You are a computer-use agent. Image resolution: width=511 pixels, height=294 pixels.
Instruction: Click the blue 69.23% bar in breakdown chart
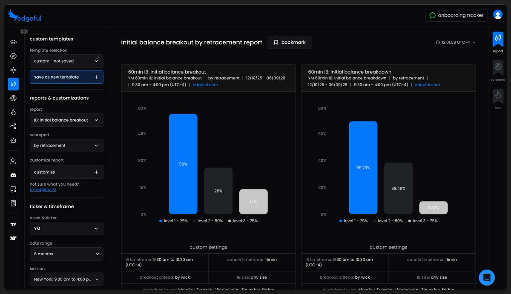pyautogui.click(x=363, y=168)
